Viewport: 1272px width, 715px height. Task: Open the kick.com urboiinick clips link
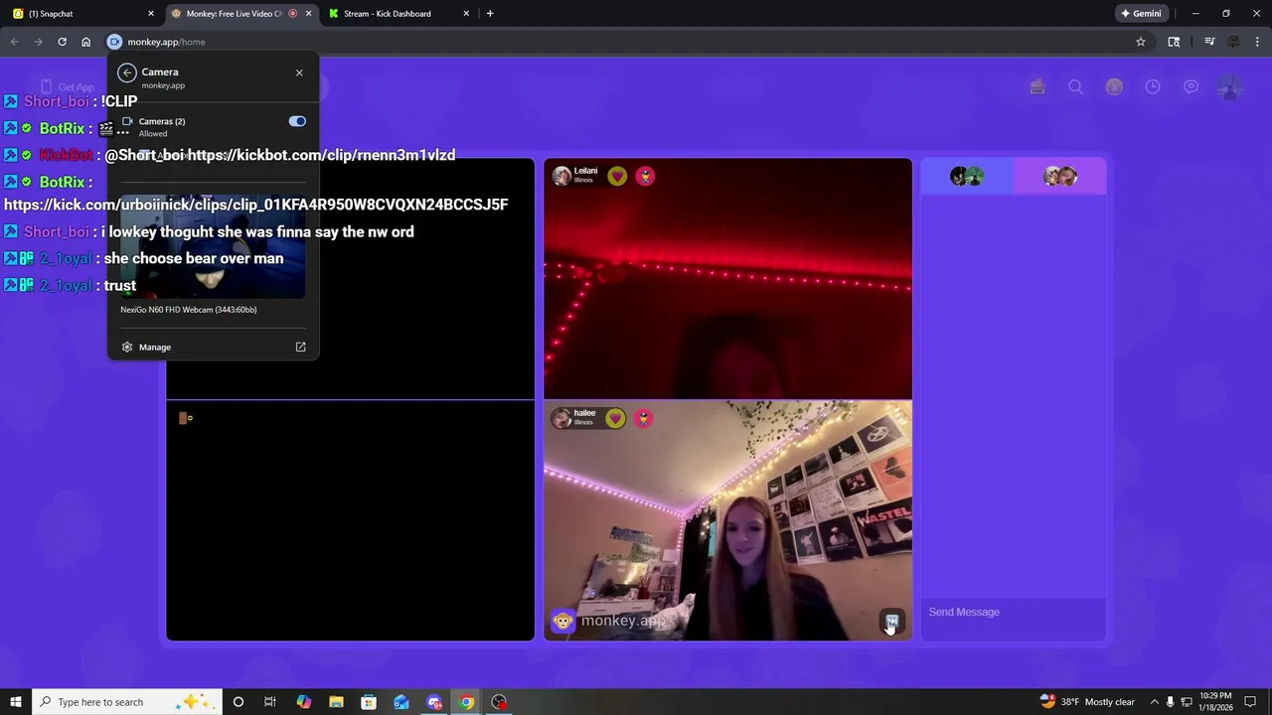click(256, 205)
